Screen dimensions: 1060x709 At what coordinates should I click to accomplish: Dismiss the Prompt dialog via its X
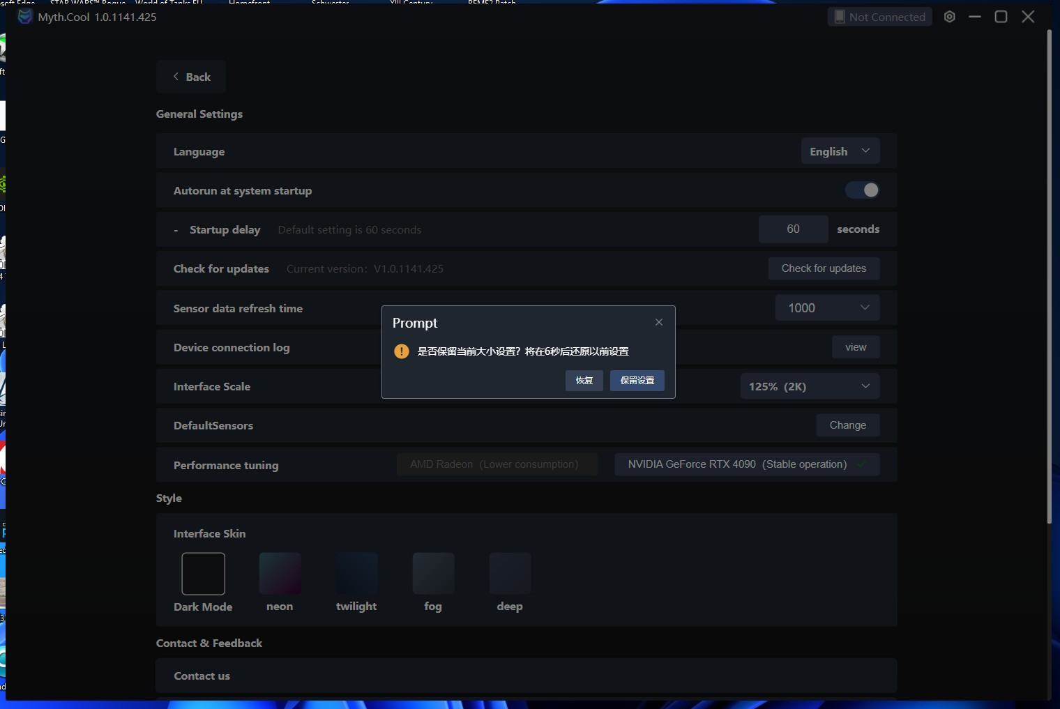pyautogui.click(x=658, y=321)
